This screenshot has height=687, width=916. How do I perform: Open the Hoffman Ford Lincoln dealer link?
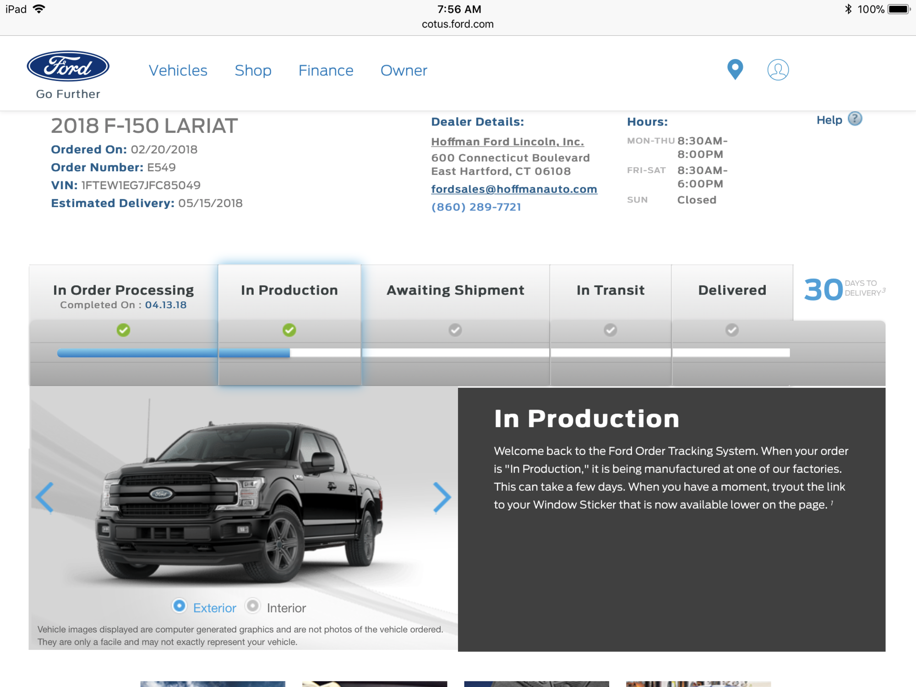tap(507, 142)
